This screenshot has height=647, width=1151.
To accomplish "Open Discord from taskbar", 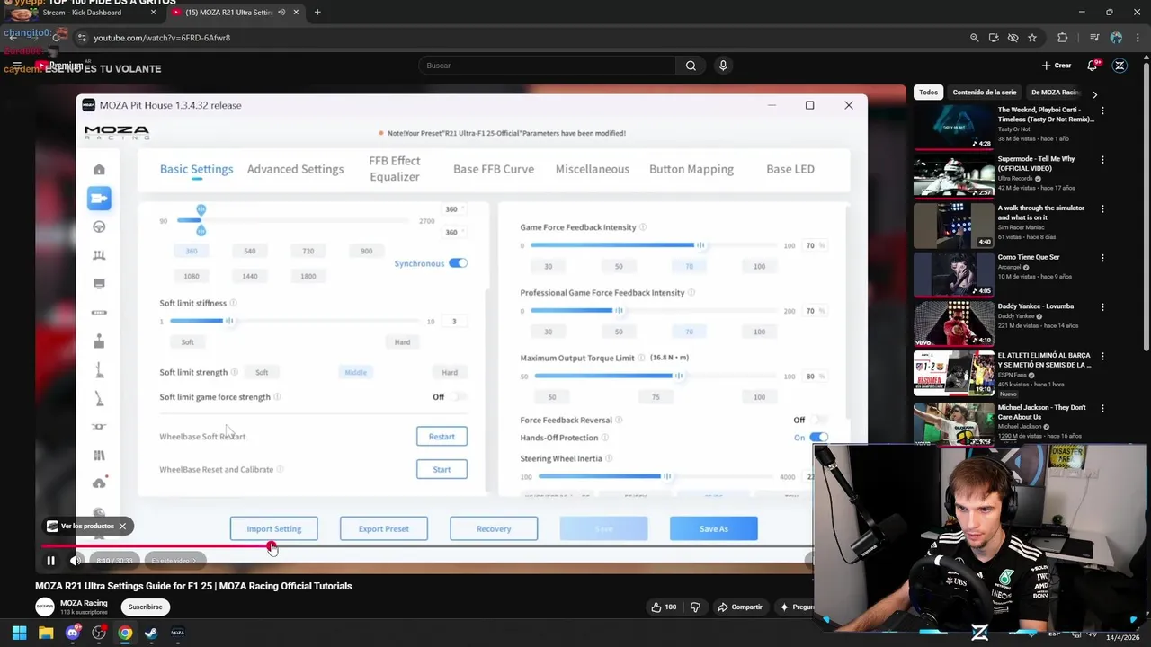I will [73, 633].
